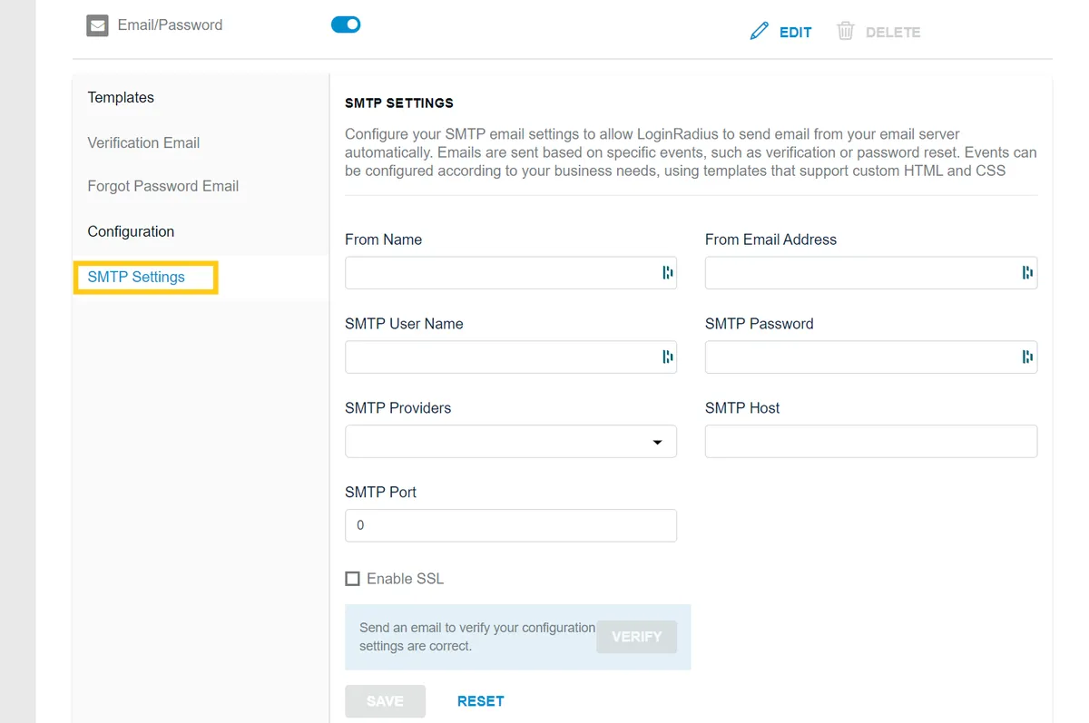This screenshot has width=1089, height=723.
Task: Toggle the Email/Password enable switch
Action: tap(346, 24)
